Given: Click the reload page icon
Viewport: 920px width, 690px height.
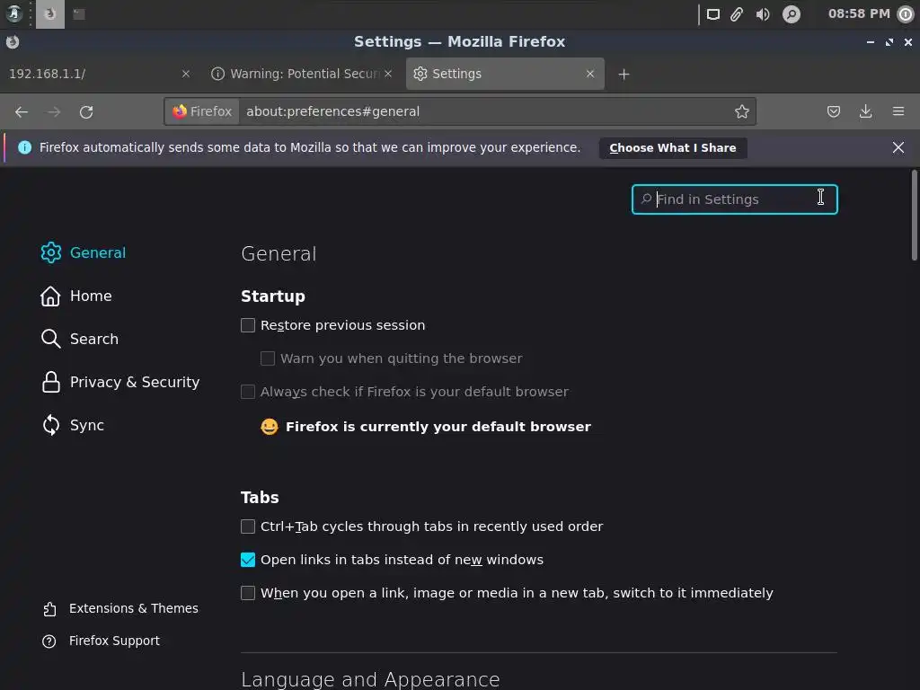Looking at the screenshot, I should (86, 111).
